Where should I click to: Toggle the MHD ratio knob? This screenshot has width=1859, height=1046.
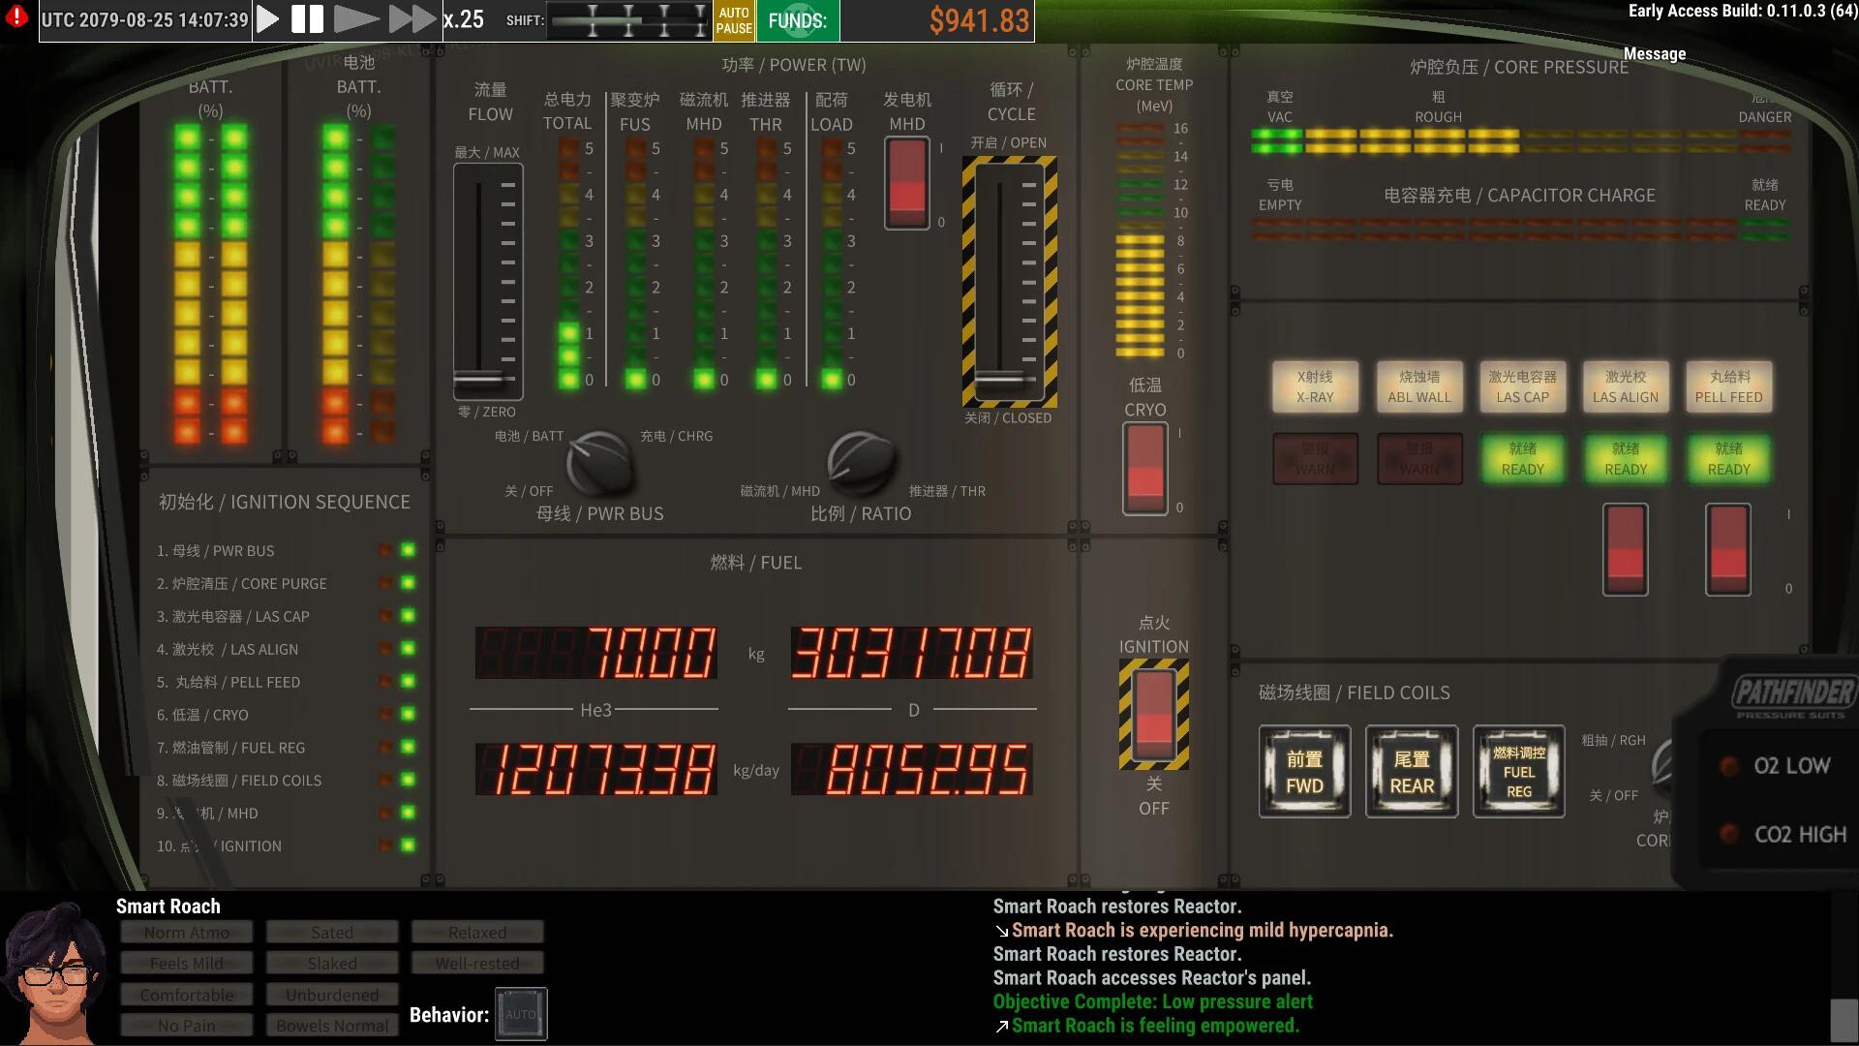(858, 462)
